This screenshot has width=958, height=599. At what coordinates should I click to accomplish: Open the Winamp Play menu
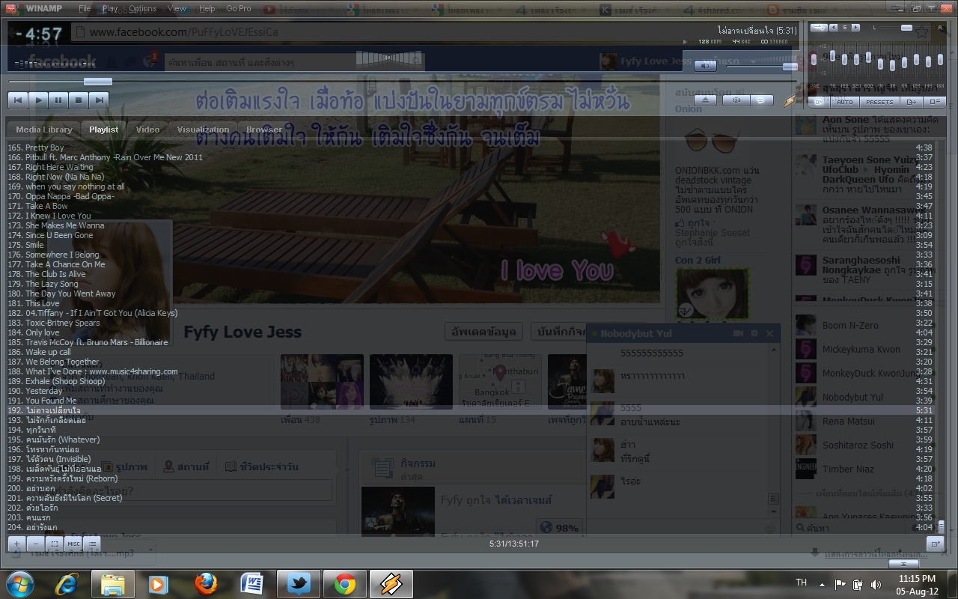pos(110,8)
